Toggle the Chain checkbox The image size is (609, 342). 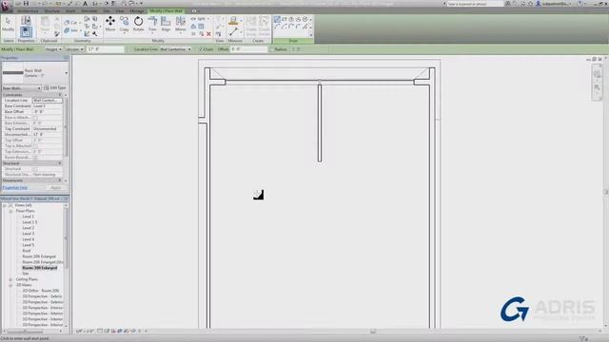point(201,49)
